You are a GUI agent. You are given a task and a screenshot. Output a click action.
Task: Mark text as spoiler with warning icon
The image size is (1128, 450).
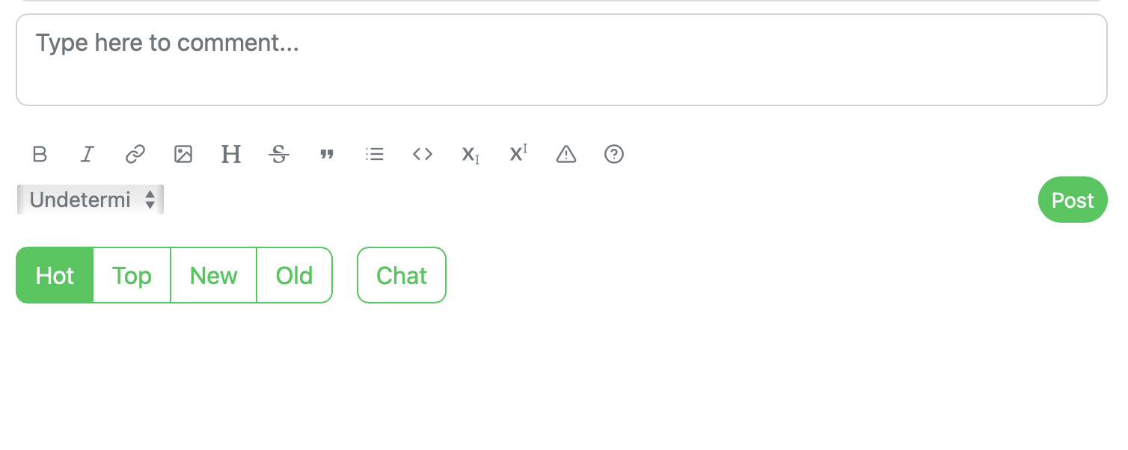(565, 155)
